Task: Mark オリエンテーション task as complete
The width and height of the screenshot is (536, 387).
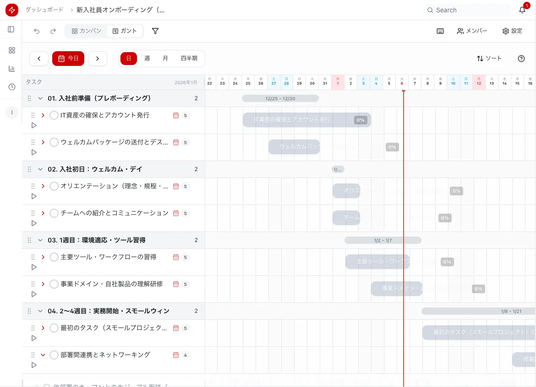Action: pyautogui.click(x=54, y=186)
